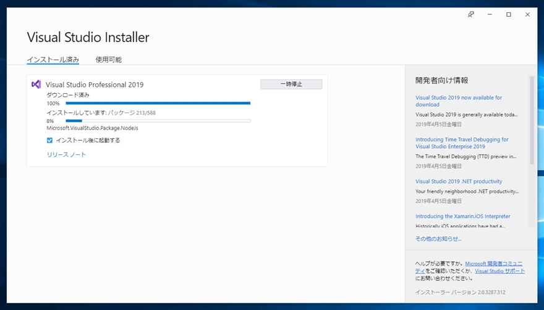Close the Visual Studio Installer window

pos(527,15)
